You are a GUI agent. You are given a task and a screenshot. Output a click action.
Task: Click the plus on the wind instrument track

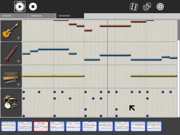pyautogui.click(x=18, y=61)
